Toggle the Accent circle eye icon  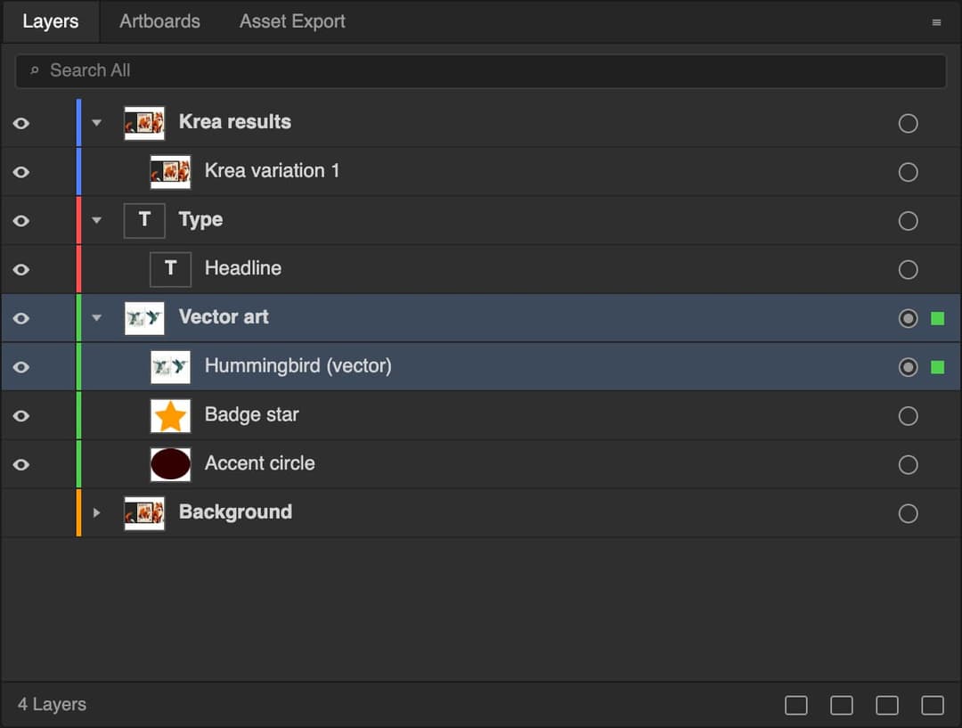pyautogui.click(x=20, y=464)
